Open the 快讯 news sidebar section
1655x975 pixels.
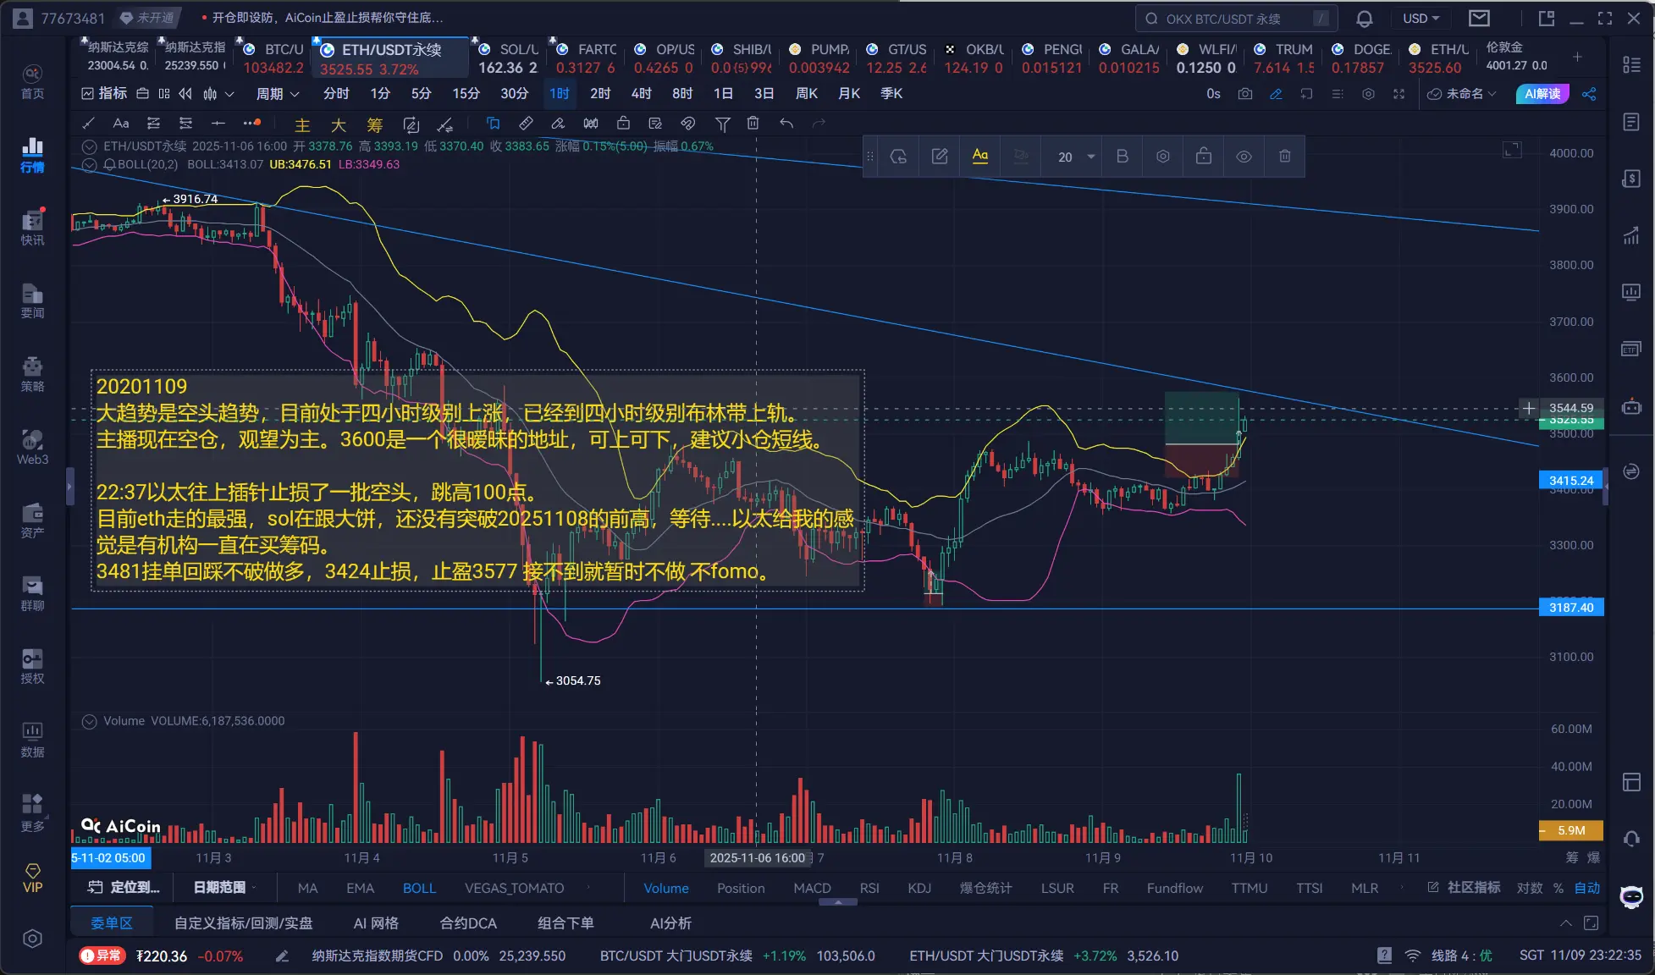point(32,227)
